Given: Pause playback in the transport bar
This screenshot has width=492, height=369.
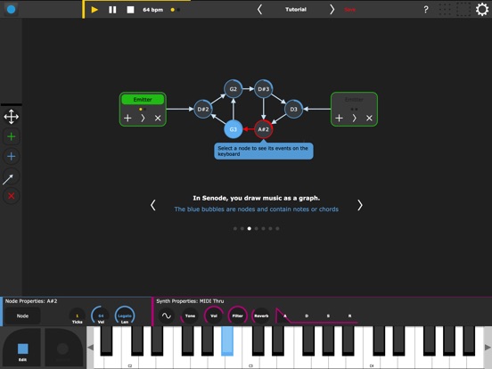Looking at the screenshot, I should (112, 10).
